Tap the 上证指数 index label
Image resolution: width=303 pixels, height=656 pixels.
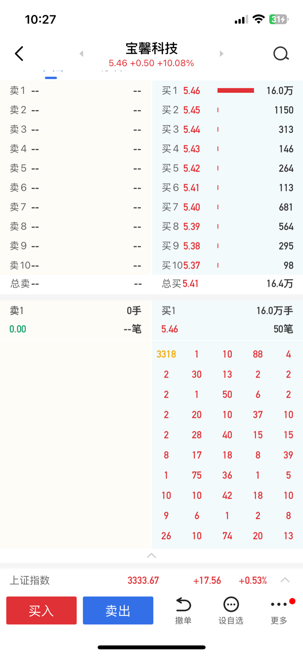(x=30, y=580)
